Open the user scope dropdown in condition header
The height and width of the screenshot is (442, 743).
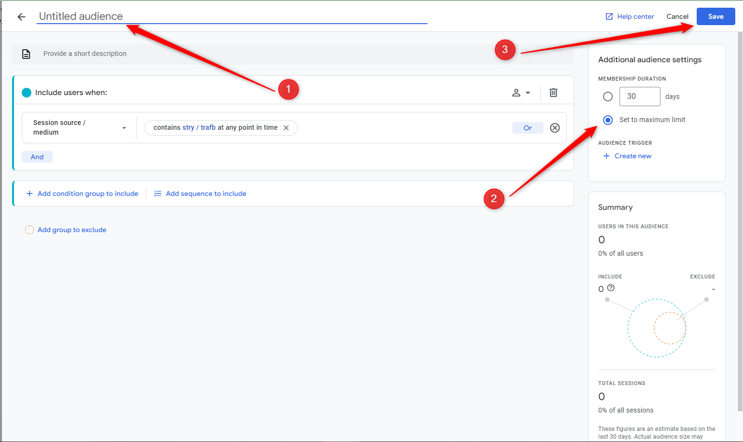pos(521,93)
